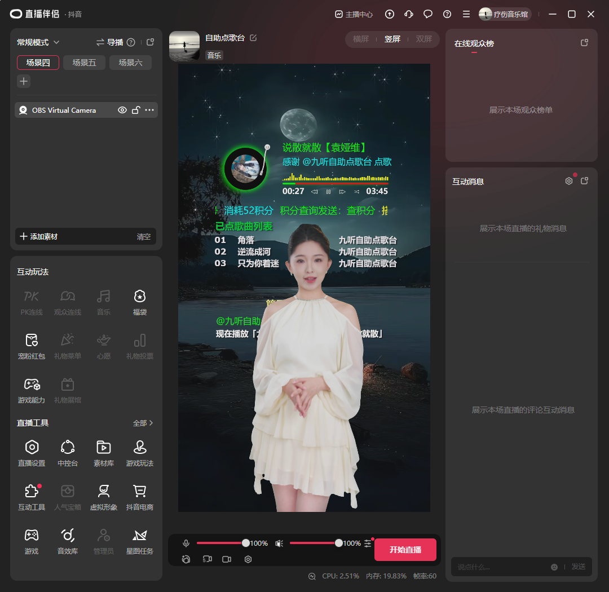609x592 pixels.
Task: Open the 抖音电商 e-commerce tool
Action: [139, 497]
